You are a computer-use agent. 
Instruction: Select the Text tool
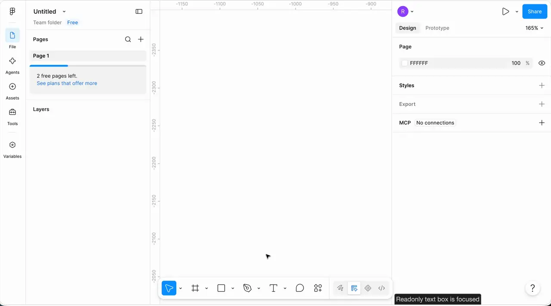click(x=273, y=288)
